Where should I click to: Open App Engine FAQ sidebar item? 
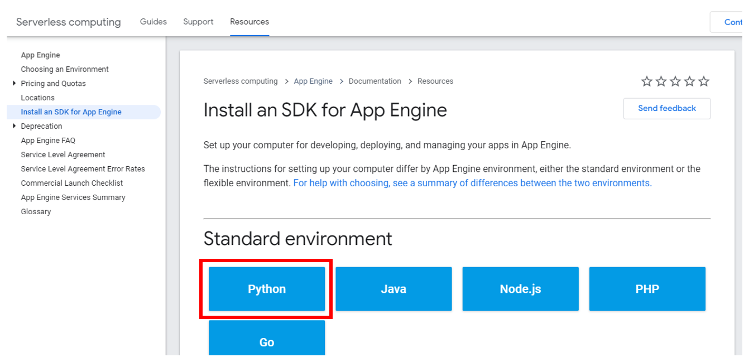tap(48, 141)
